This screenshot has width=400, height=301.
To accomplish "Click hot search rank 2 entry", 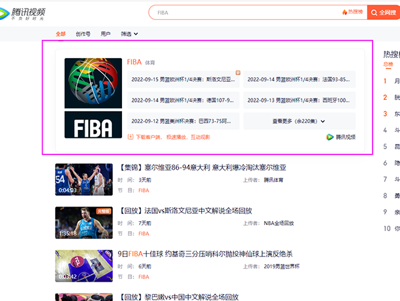I will [391, 97].
